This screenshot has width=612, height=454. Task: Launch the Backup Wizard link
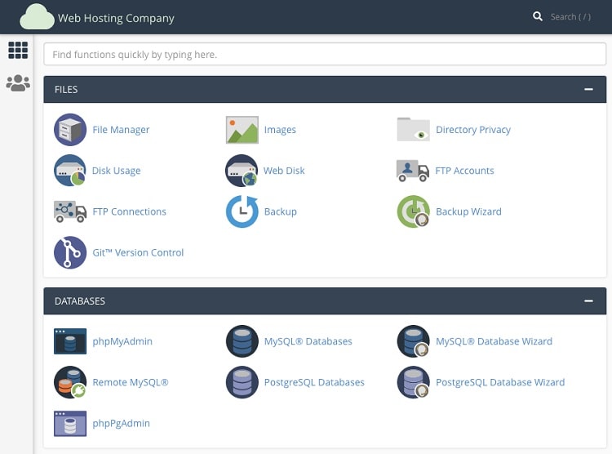click(468, 211)
